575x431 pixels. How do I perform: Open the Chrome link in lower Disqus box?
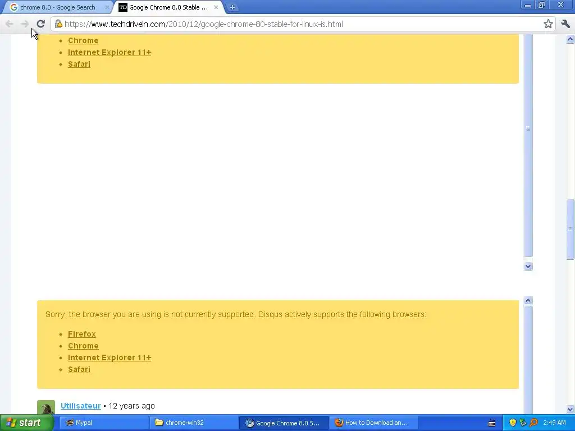tap(83, 346)
